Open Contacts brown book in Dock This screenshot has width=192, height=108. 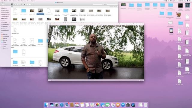click(x=72, y=105)
